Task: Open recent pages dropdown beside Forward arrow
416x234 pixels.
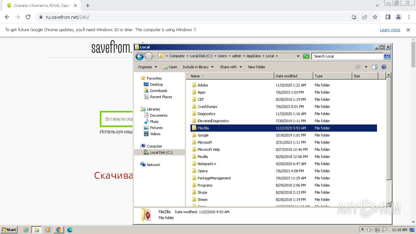Action: 155,56
